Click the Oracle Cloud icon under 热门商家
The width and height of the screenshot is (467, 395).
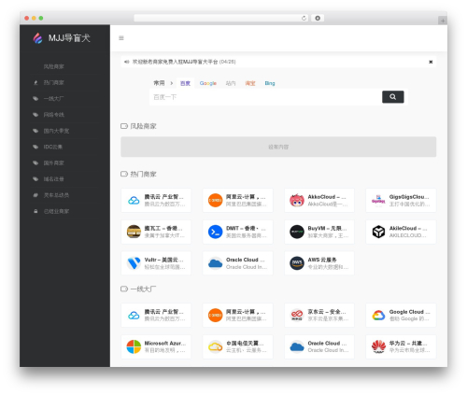click(215, 263)
